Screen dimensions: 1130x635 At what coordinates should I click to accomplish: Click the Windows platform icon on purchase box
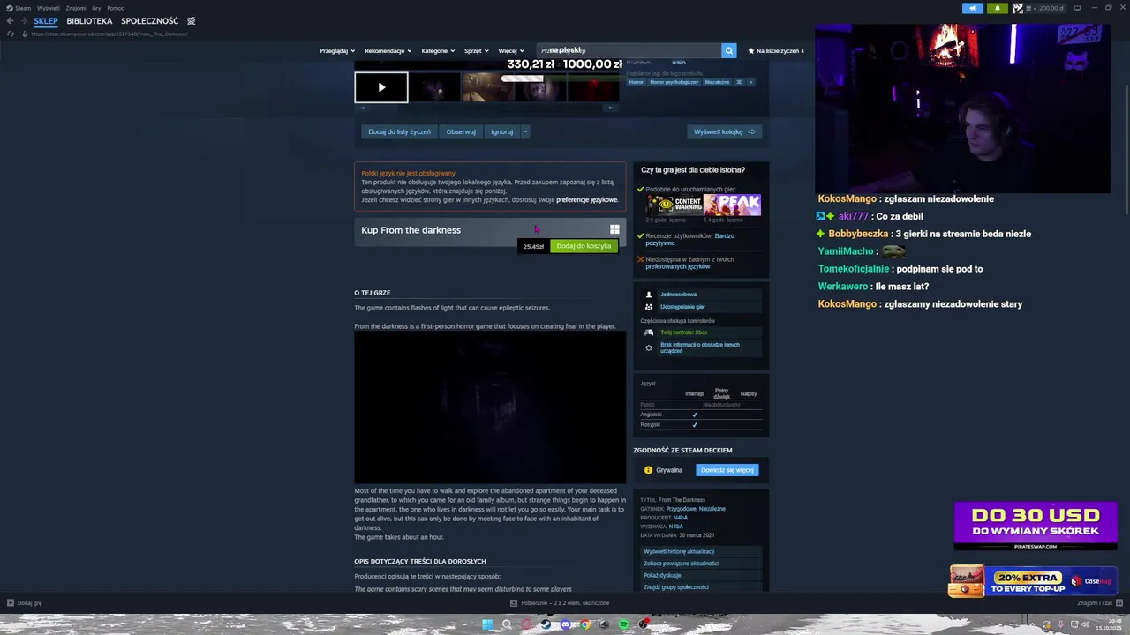(614, 230)
